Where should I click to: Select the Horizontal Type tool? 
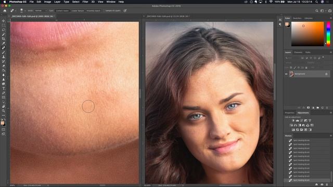pos(4,88)
